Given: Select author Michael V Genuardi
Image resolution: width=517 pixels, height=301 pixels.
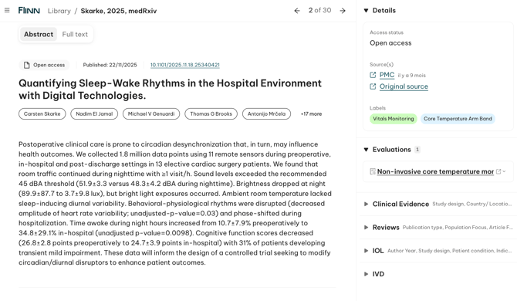Looking at the screenshot, I should 151,113.
